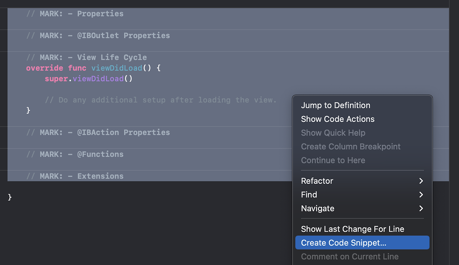The height and width of the screenshot is (265, 459).
Task: Click the highlighted Create Code Snippet option
Action: tap(343, 242)
